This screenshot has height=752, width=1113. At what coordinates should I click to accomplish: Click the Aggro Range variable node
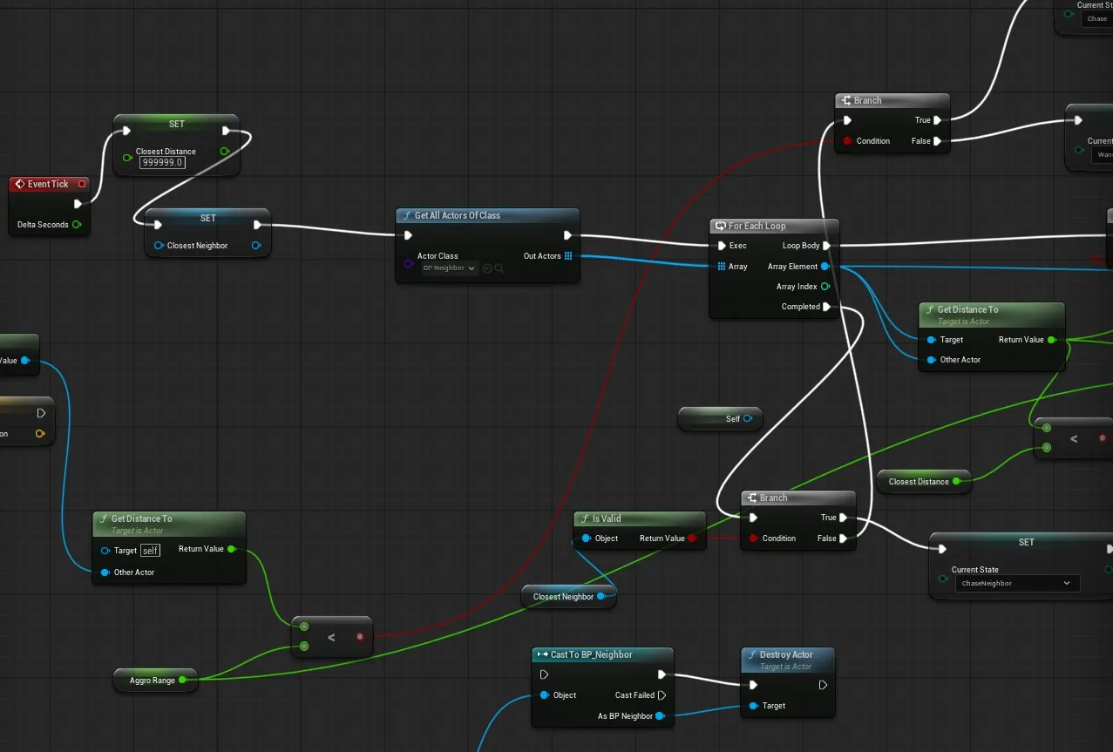(156, 681)
